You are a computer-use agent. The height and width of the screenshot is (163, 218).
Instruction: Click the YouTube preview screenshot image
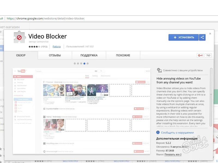(81, 111)
